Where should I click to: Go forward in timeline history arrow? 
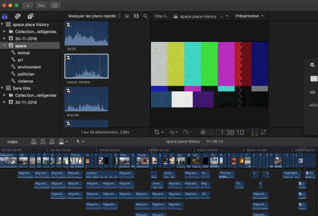click(x=250, y=141)
